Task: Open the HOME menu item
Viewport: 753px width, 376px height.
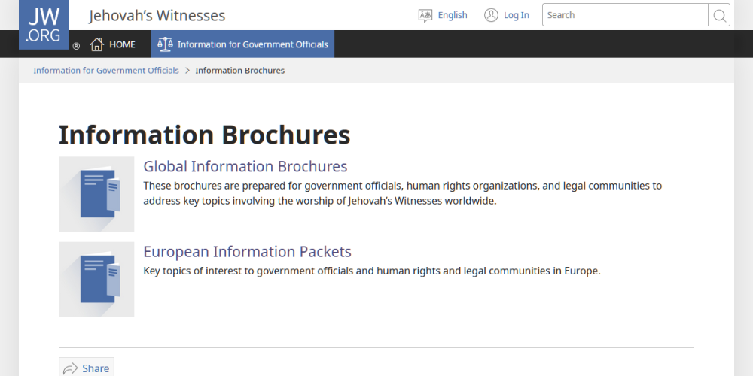Action: [x=122, y=44]
